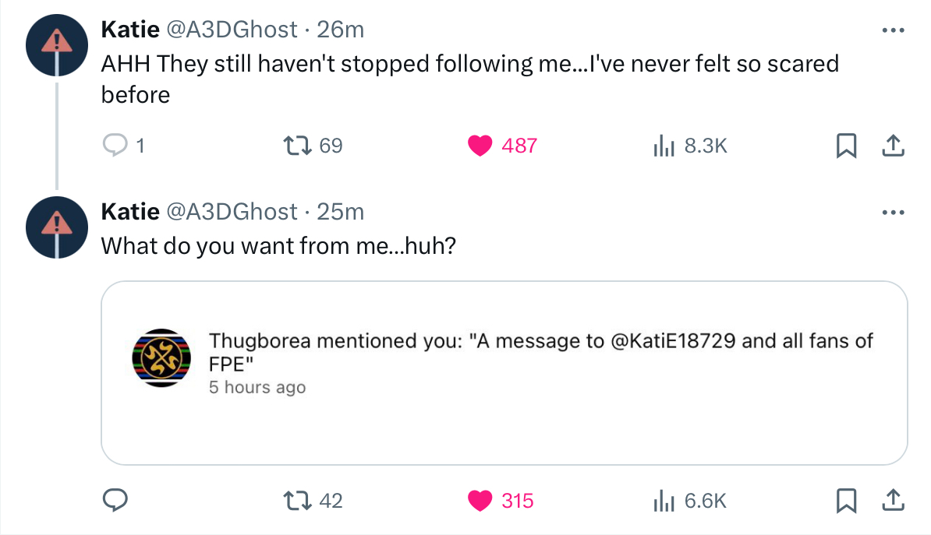This screenshot has width=931, height=535.
Task: Bookmark the "What do you want" tweet
Action: point(844,500)
